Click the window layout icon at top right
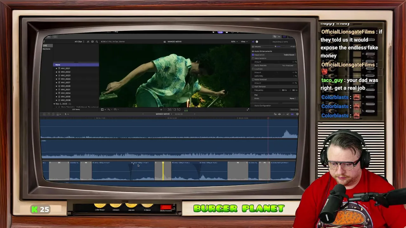The width and height of the screenshot is (406, 228). pyautogui.click(x=275, y=36)
